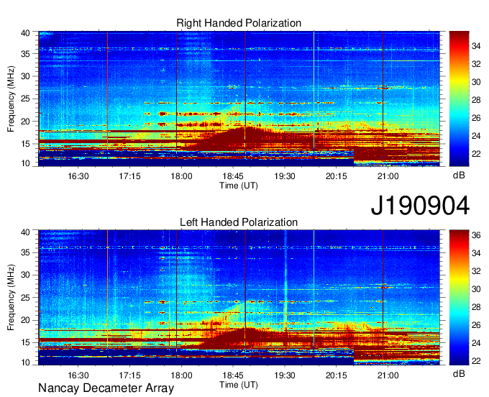Click the 40 MHz tick on Right Handed plot
The width and height of the screenshot is (489, 397).
(25, 33)
